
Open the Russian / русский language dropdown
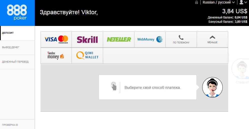tap(218, 2)
